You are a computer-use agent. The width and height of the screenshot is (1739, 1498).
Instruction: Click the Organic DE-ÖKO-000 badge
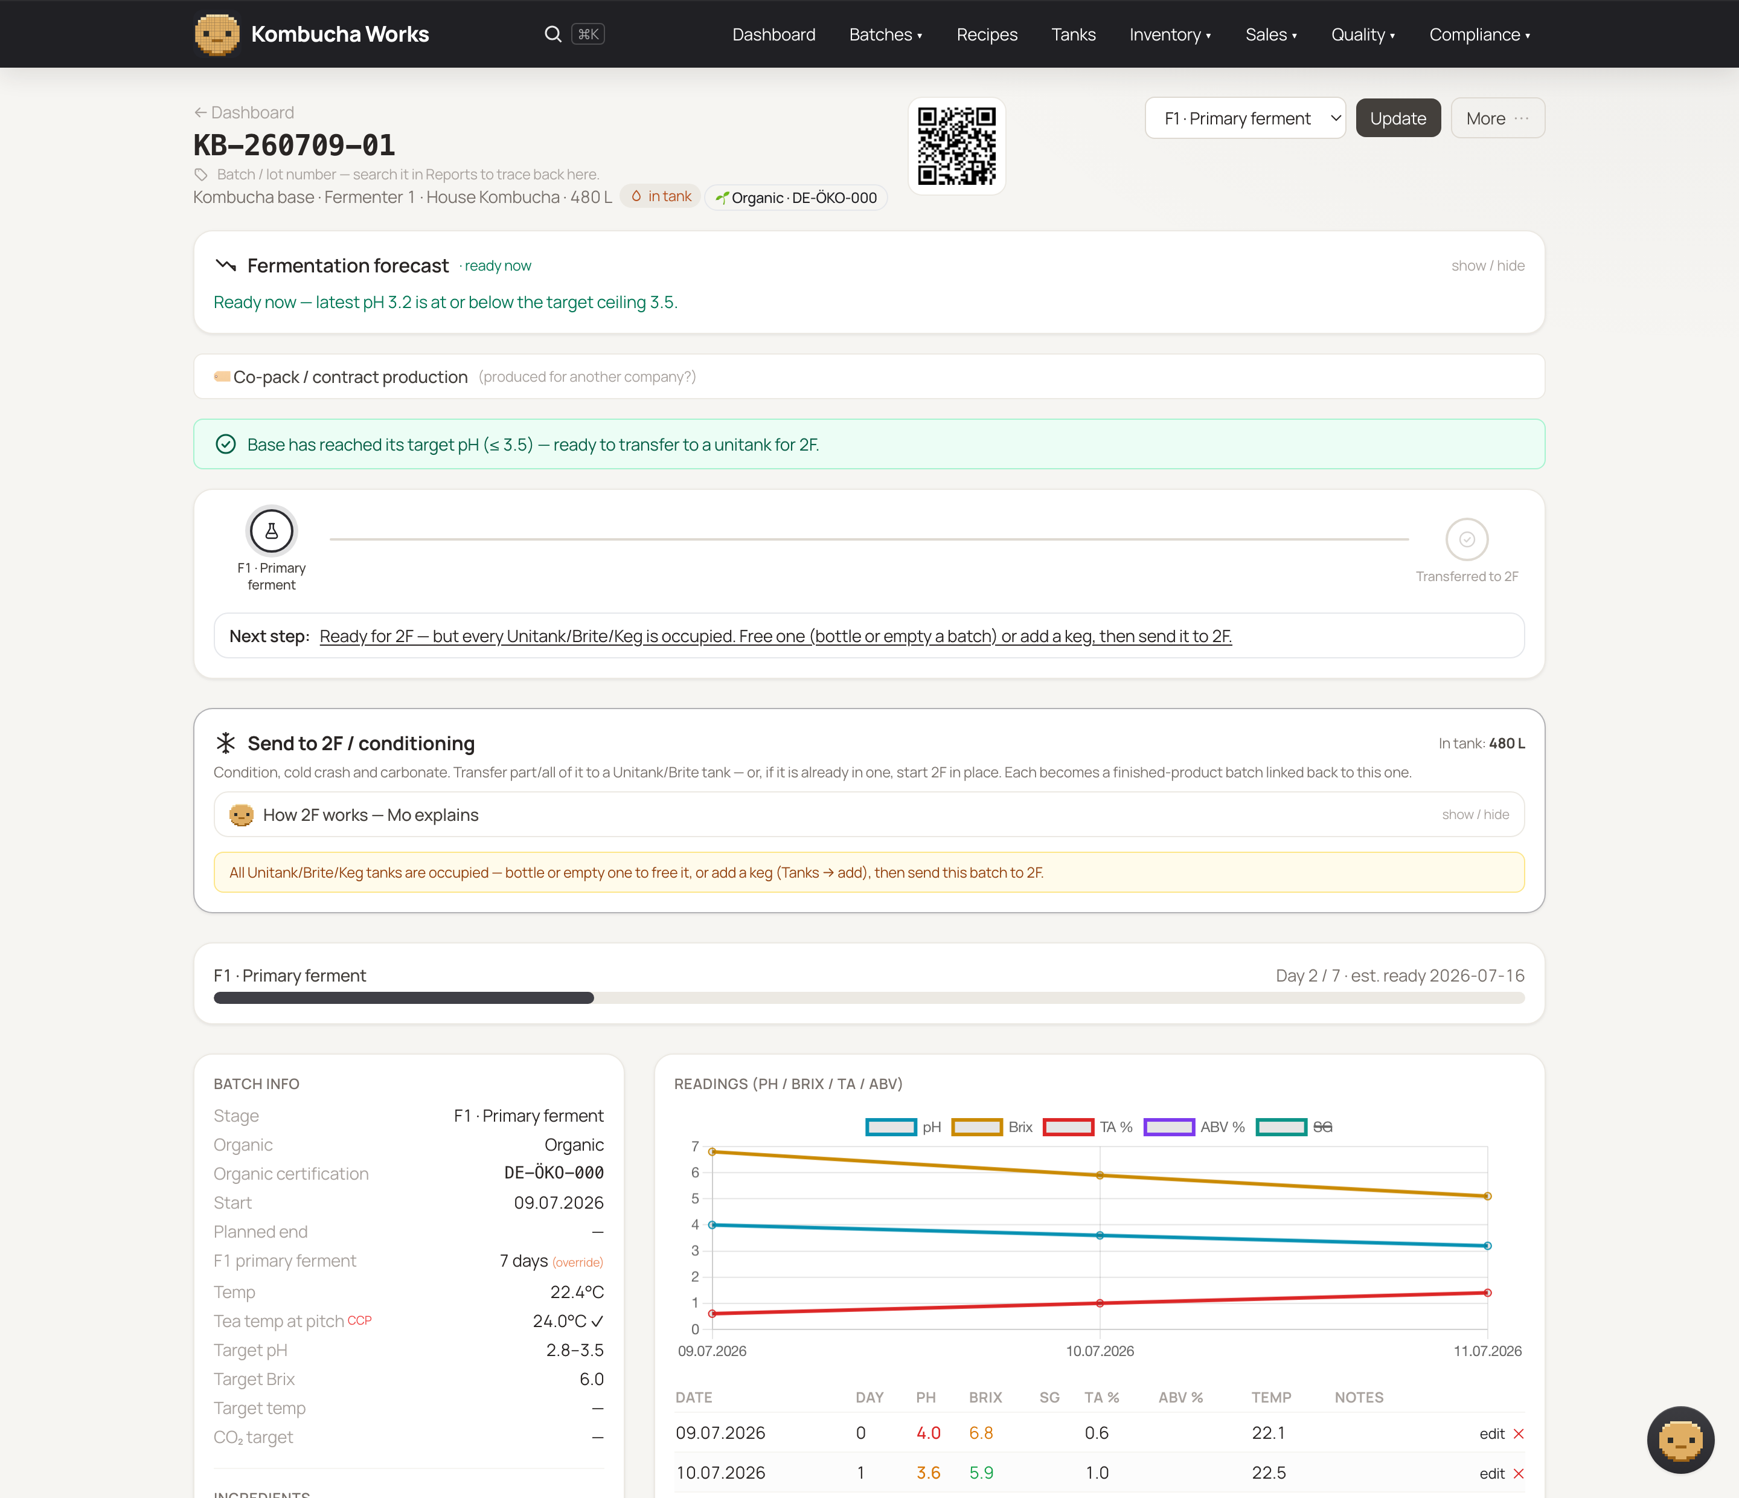[x=796, y=198]
